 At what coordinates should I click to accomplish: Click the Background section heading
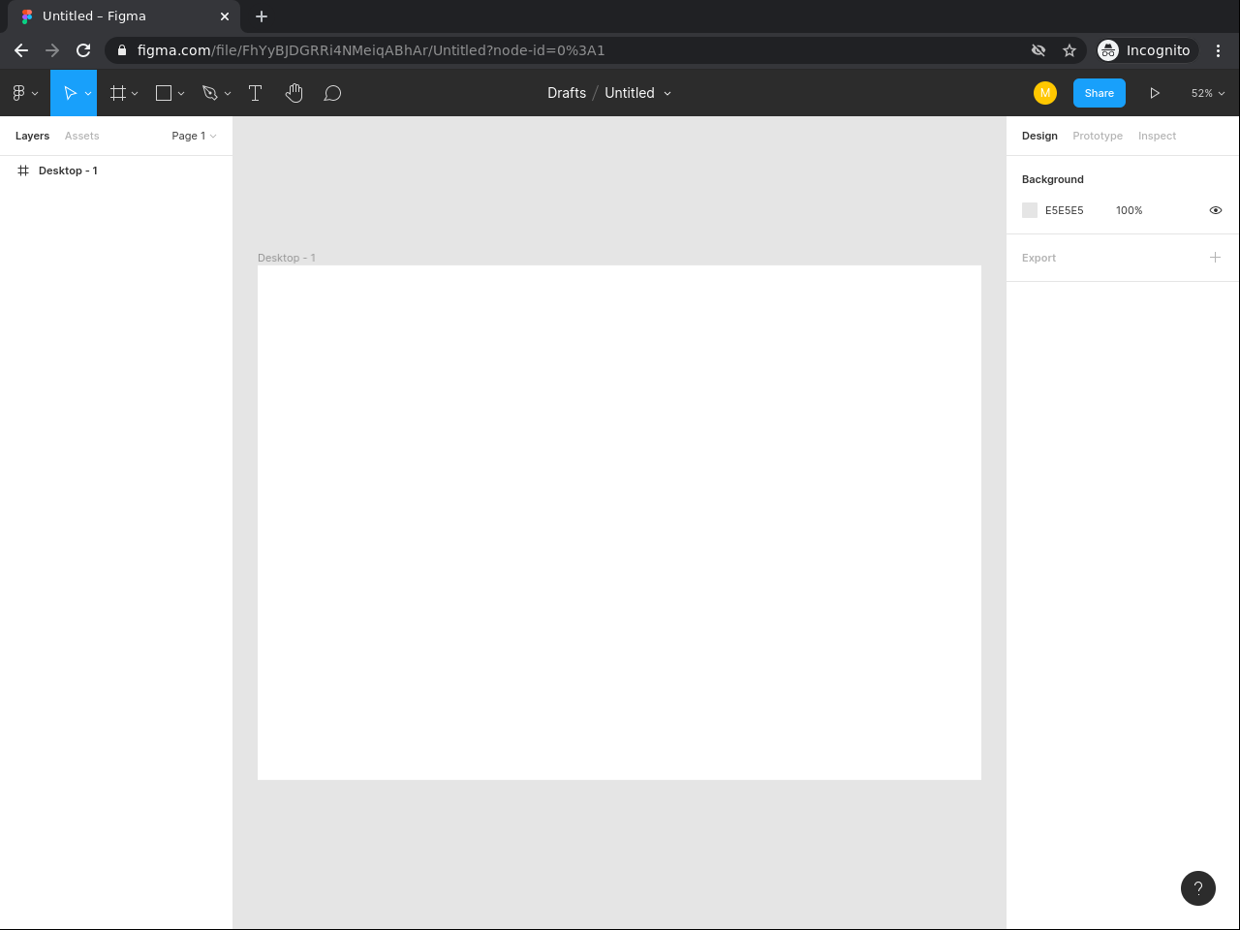(1053, 179)
